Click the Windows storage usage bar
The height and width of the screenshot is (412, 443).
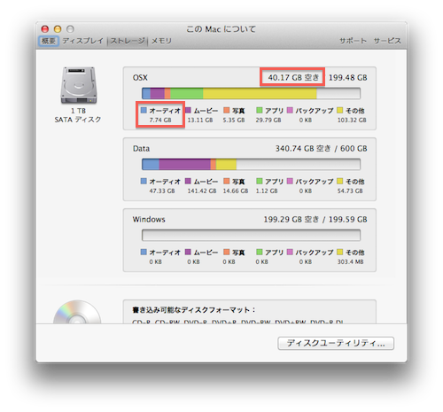pyautogui.click(x=251, y=235)
